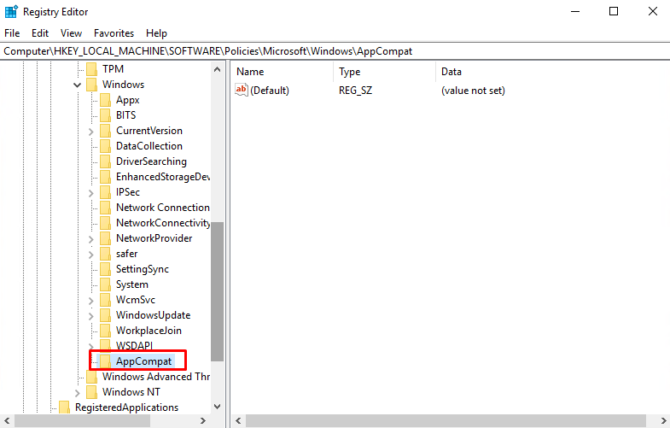The width and height of the screenshot is (670, 428).
Task: Open the Help menu
Action: [156, 33]
